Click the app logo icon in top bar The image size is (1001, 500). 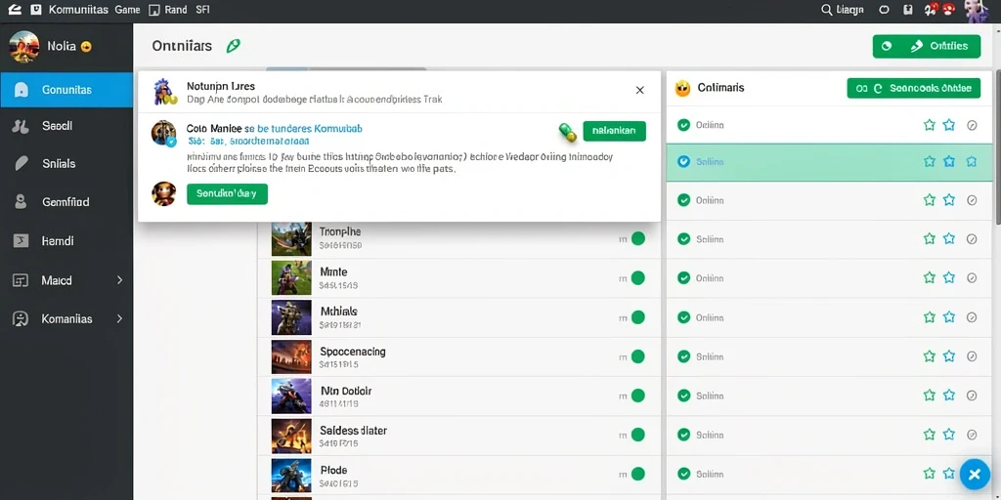(x=14, y=10)
